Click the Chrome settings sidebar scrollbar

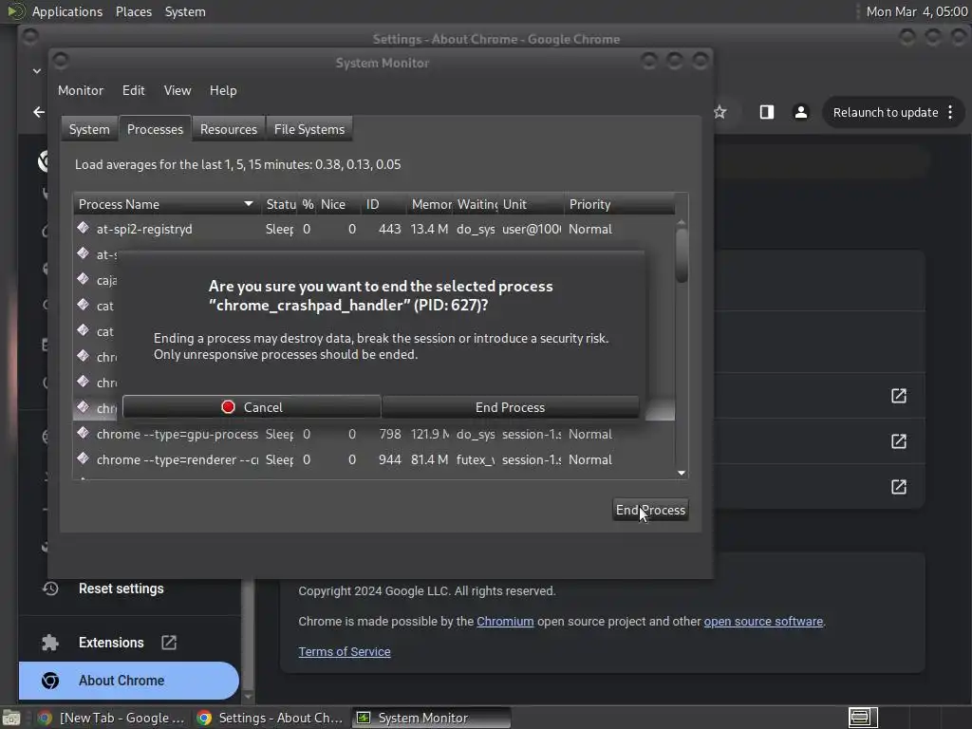tap(248, 635)
